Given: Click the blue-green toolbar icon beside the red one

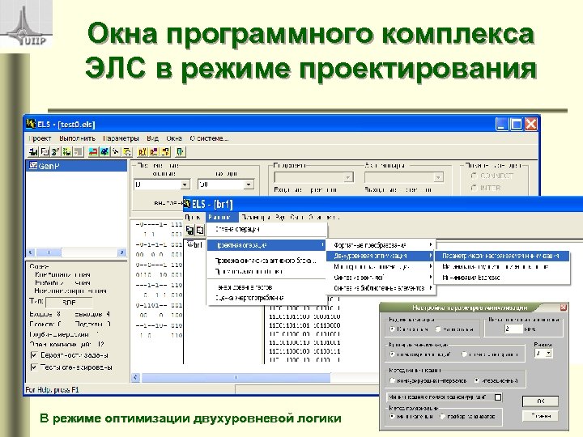Looking at the screenshot, I should click(104, 151).
